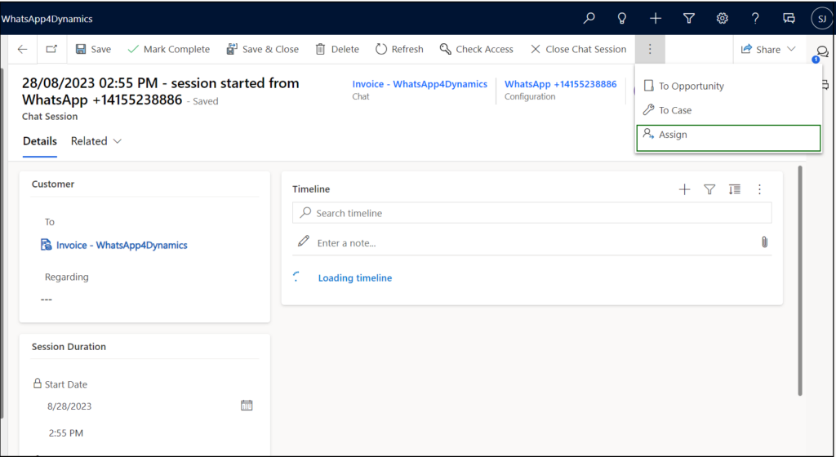
Task: Click the Save command
Action: 93,49
